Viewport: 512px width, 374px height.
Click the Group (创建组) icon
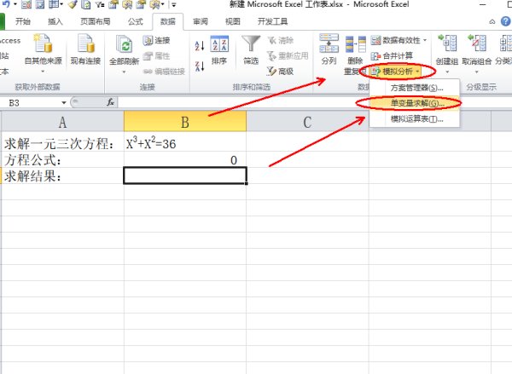(x=447, y=43)
